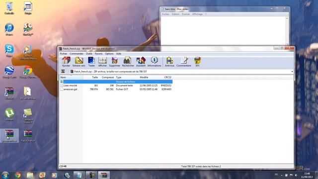Open the Fichier menu in WinRAR

coord(63,54)
